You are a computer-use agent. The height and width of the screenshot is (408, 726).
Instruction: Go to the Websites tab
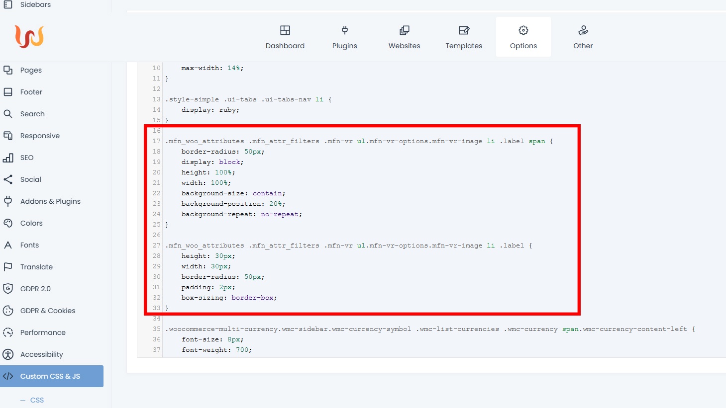(x=404, y=37)
